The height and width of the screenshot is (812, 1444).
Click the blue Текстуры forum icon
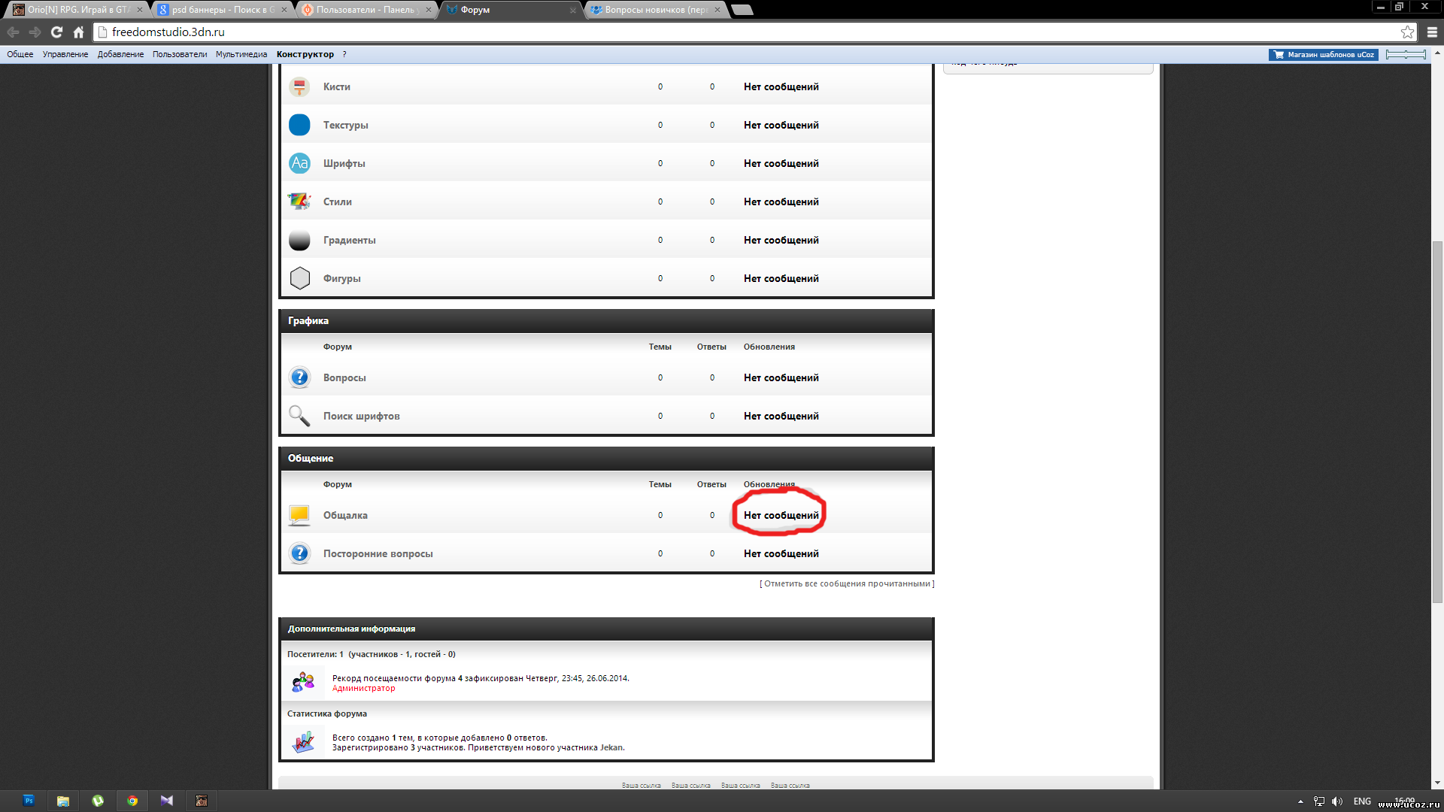299,125
